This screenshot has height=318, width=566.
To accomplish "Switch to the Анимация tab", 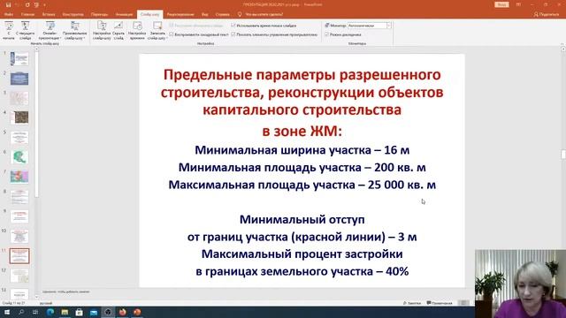I will 124,14.
